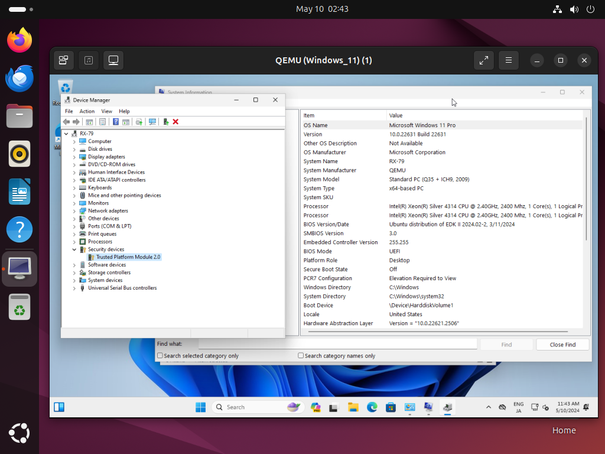The image size is (605, 454).
Task: Select the 'PCR7 Configuration' row
Action: 442,278
